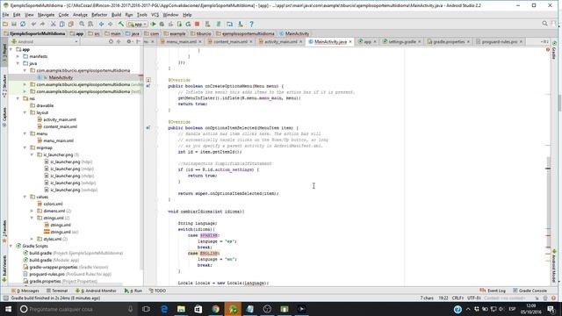Viewport: 562px width, 316px height.
Task: Click the Paste icon in toolbar
Action: 71,24
